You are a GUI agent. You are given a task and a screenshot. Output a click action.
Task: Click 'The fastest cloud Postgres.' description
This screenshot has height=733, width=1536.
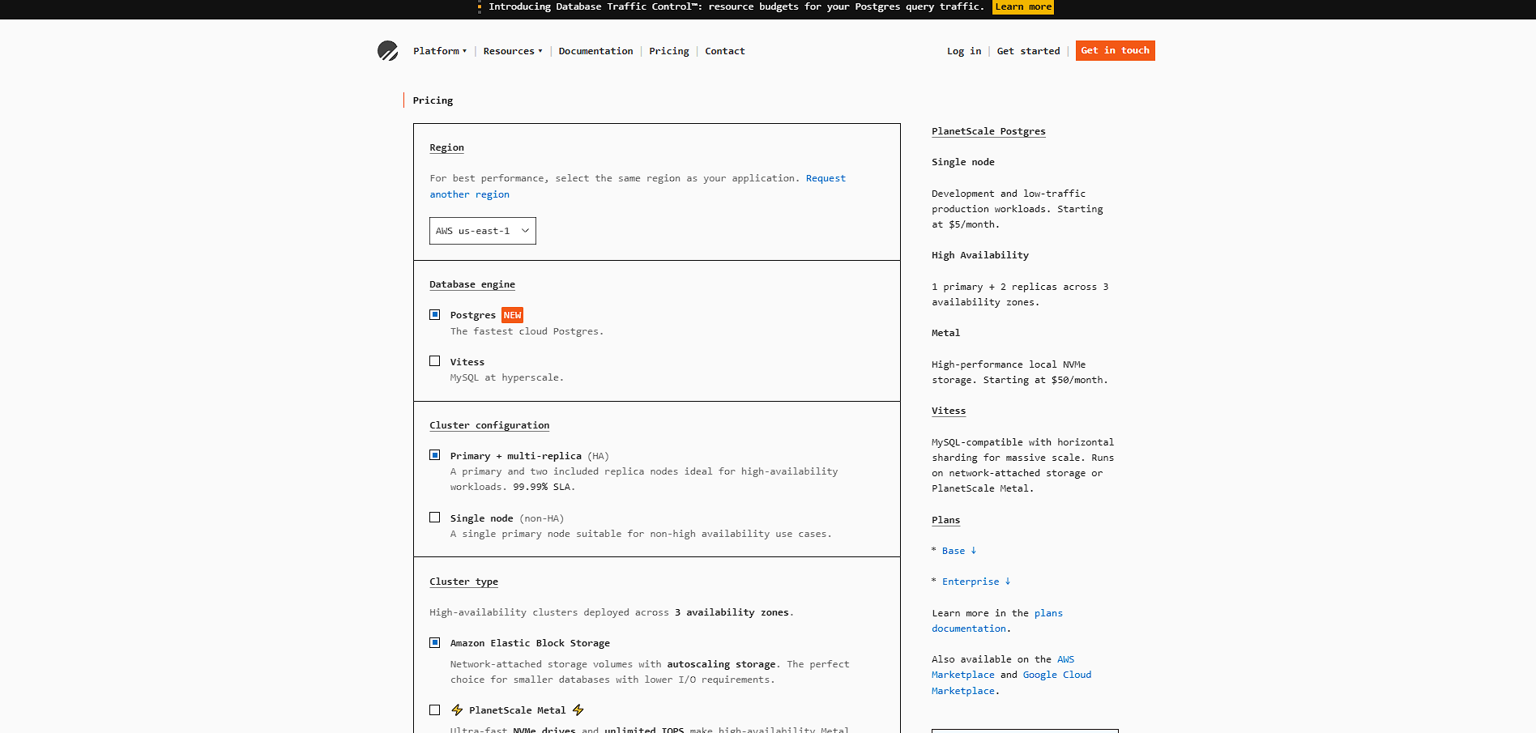click(x=527, y=331)
